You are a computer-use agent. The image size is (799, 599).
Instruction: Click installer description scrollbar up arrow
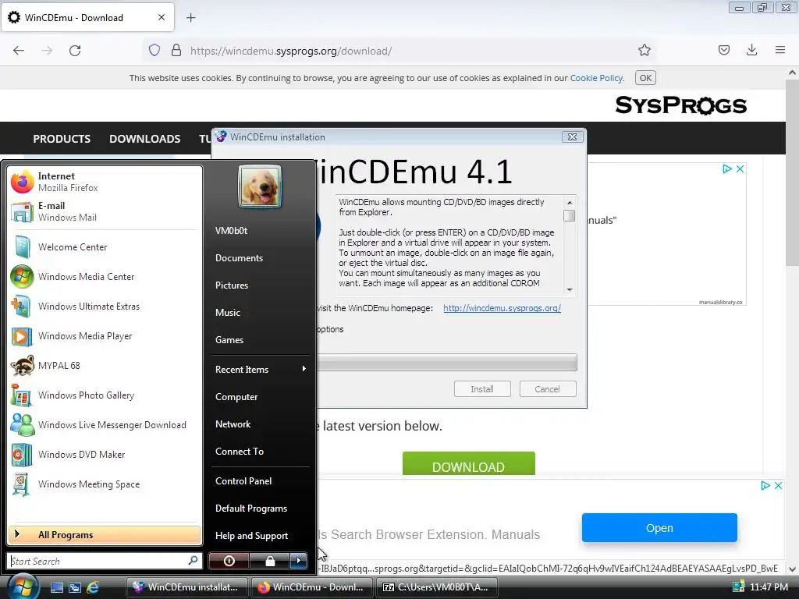570,203
